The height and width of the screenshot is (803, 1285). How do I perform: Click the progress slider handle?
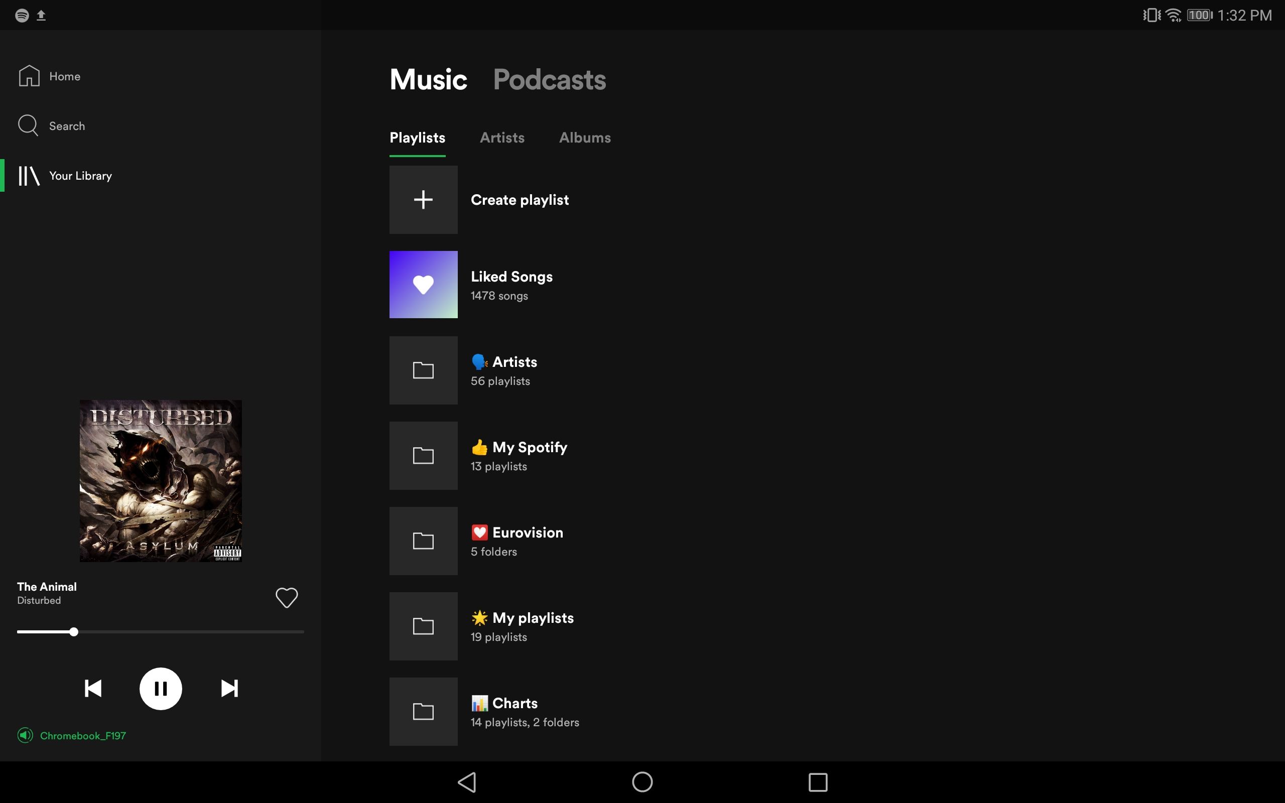pyautogui.click(x=74, y=631)
